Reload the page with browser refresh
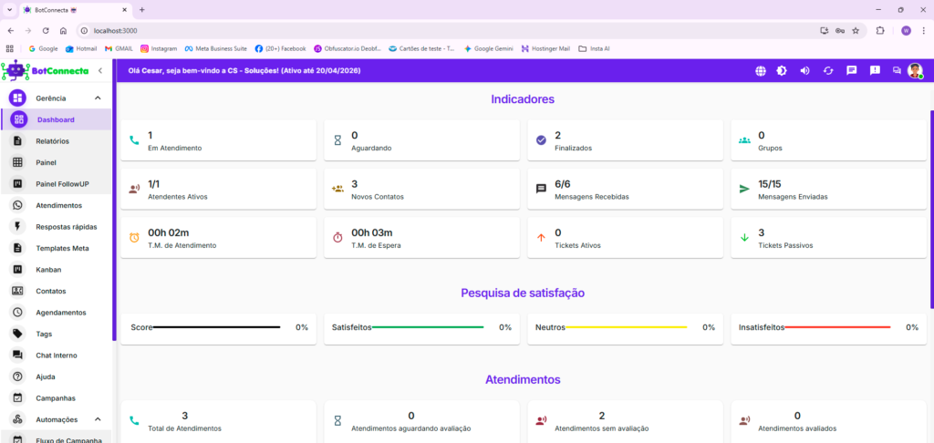This screenshot has height=443, width=934. (46, 30)
